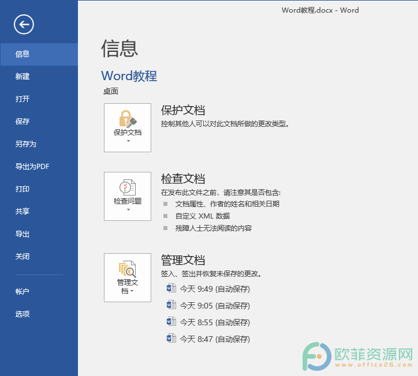The height and width of the screenshot is (376, 418).
Task: Click the Word教程.docx - Word window title
Action: click(320, 10)
